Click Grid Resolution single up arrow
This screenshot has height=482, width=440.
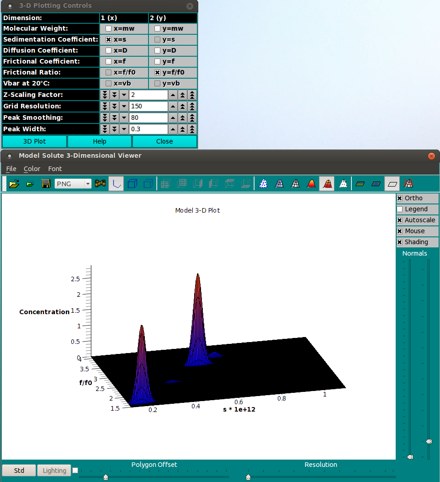[x=173, y=107]
